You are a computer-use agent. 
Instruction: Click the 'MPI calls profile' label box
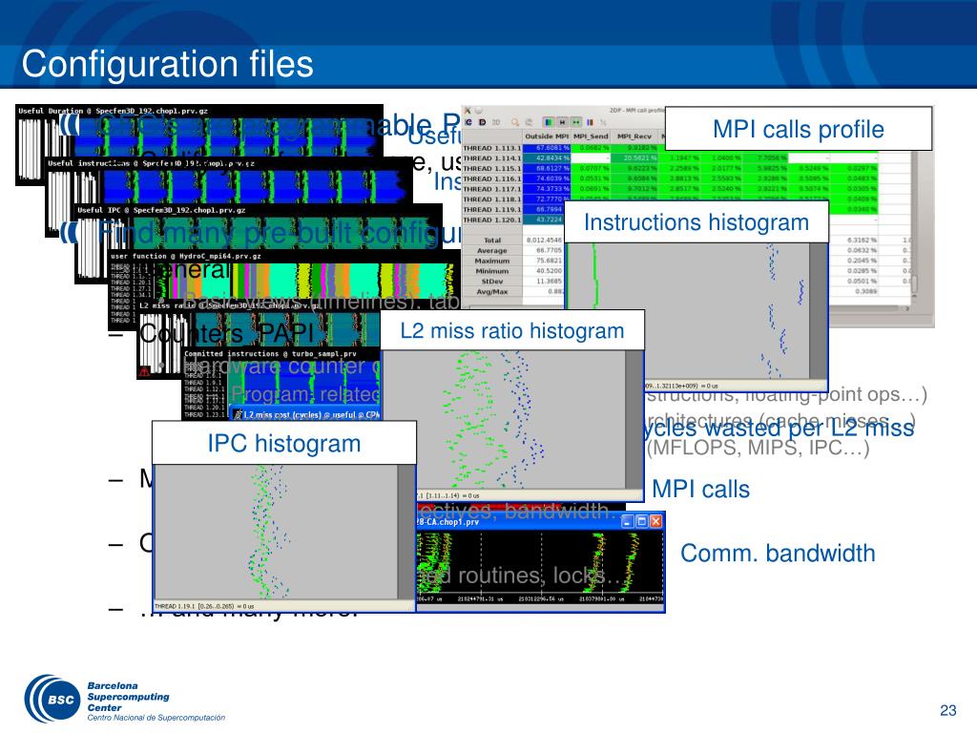point(799,129)
